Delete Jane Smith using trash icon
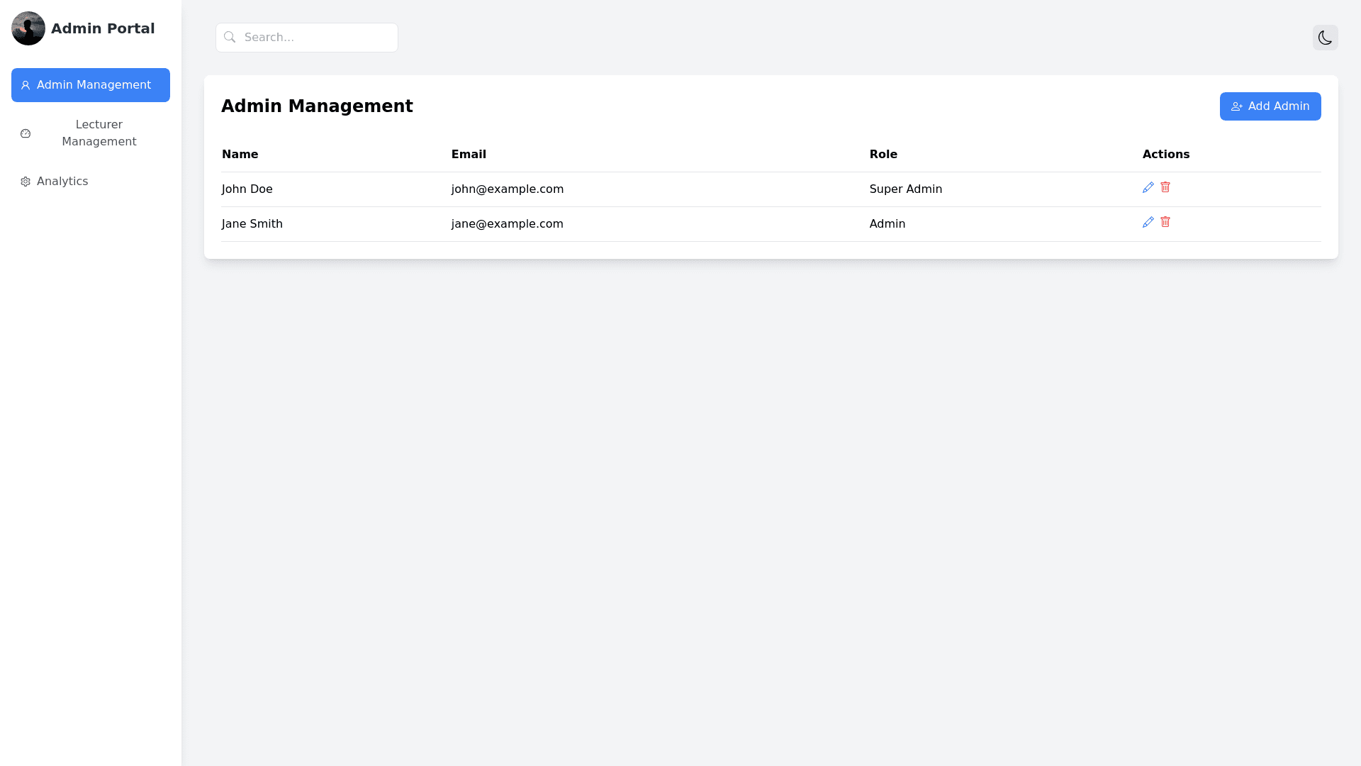1361x766 pixels. (1165, 222)
